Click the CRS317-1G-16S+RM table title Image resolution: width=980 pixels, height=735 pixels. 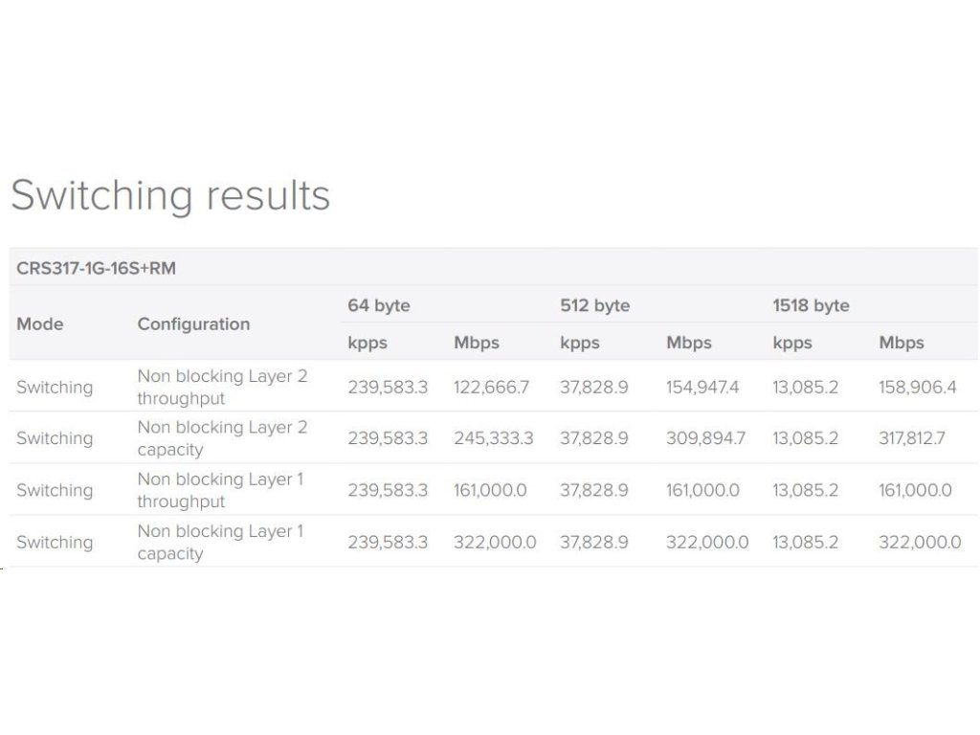[96, 269]
